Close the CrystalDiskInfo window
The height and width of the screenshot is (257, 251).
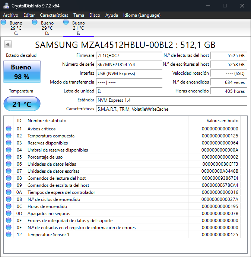click(x=242, y=6)
